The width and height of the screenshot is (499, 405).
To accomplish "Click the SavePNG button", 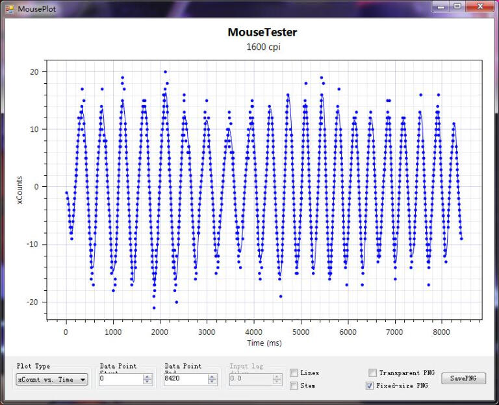I will (x=463, y=378).
